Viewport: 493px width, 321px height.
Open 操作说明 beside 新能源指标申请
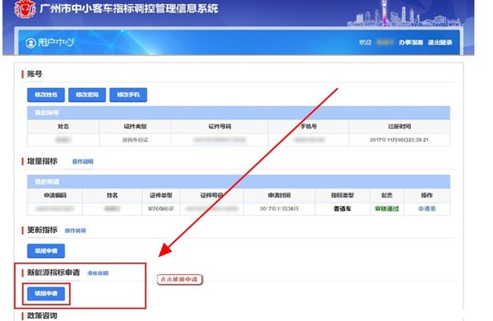click(x=98, y=273)
